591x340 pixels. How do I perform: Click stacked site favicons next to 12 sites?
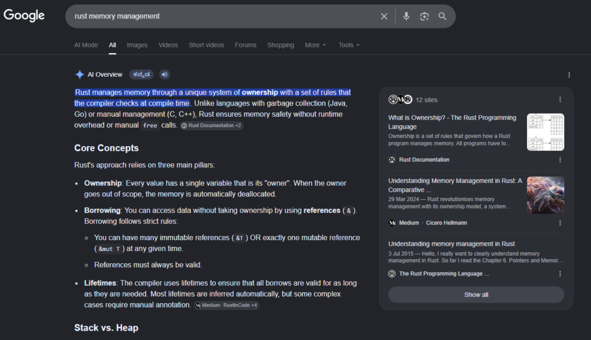pyautogui.click(x=401, y=99)
